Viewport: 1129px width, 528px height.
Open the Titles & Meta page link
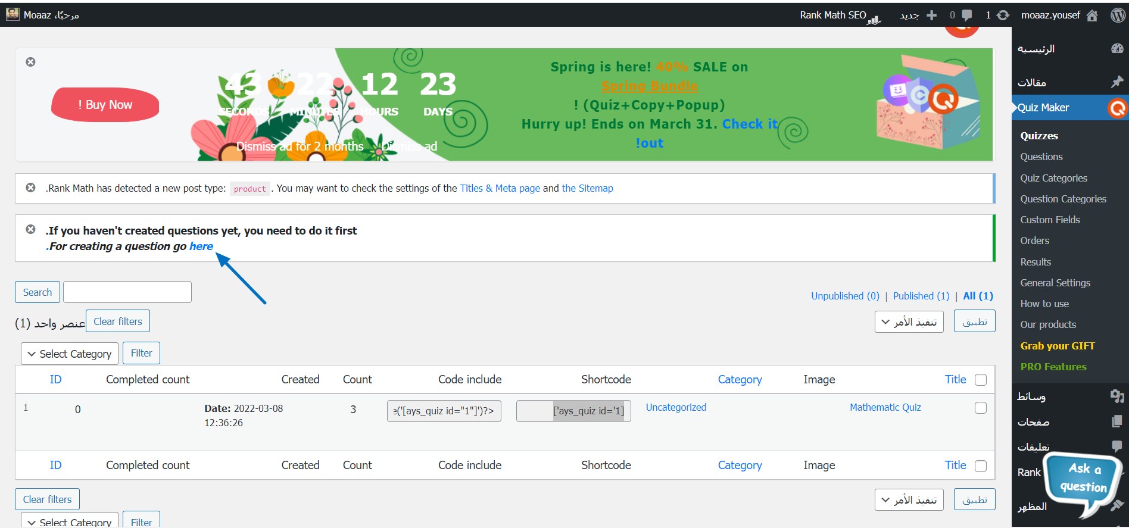tap(500, 188)
